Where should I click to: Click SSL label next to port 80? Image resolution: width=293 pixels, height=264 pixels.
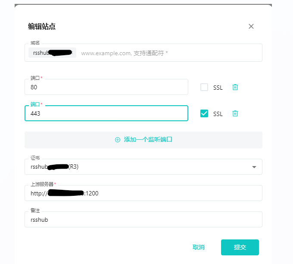click(x=218, y=88)
